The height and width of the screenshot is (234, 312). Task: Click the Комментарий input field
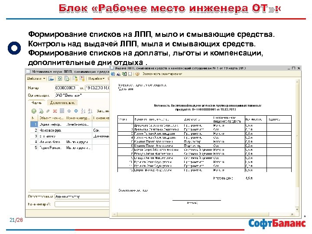[x=82, y=204]
